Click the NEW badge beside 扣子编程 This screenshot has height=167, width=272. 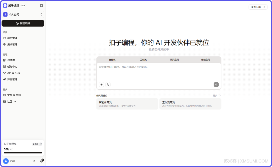[x=23, y=6]
